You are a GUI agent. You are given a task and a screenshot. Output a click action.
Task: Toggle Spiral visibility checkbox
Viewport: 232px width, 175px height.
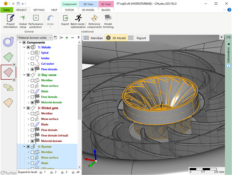coord(32,53)
